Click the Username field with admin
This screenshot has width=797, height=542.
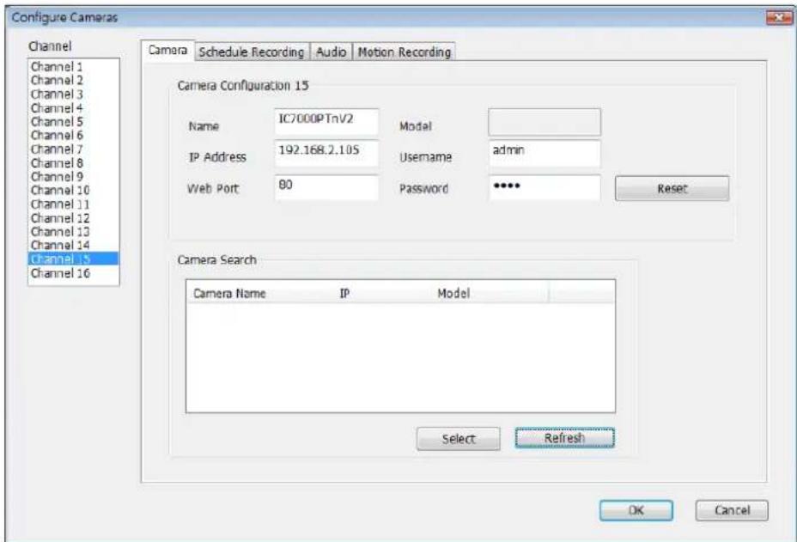coord(545,154)
